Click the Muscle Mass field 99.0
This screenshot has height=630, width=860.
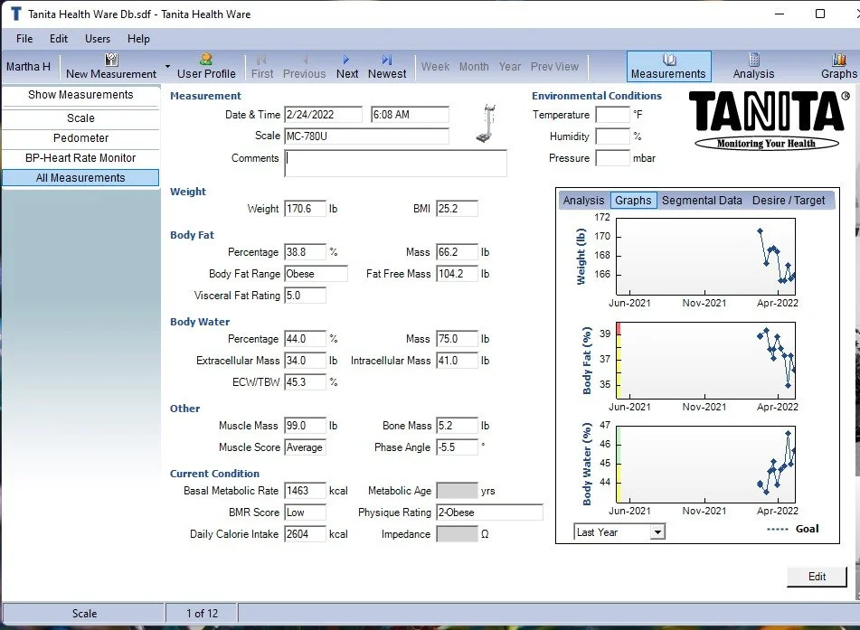tap(305, 426)
